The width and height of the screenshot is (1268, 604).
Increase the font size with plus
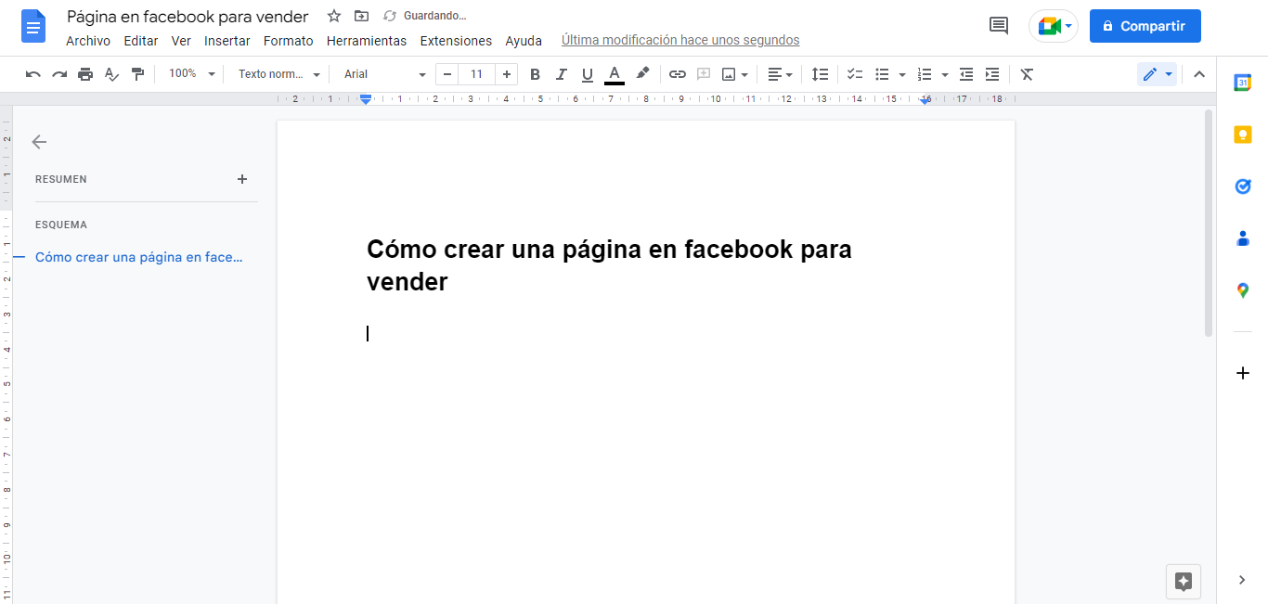(507, 74)
